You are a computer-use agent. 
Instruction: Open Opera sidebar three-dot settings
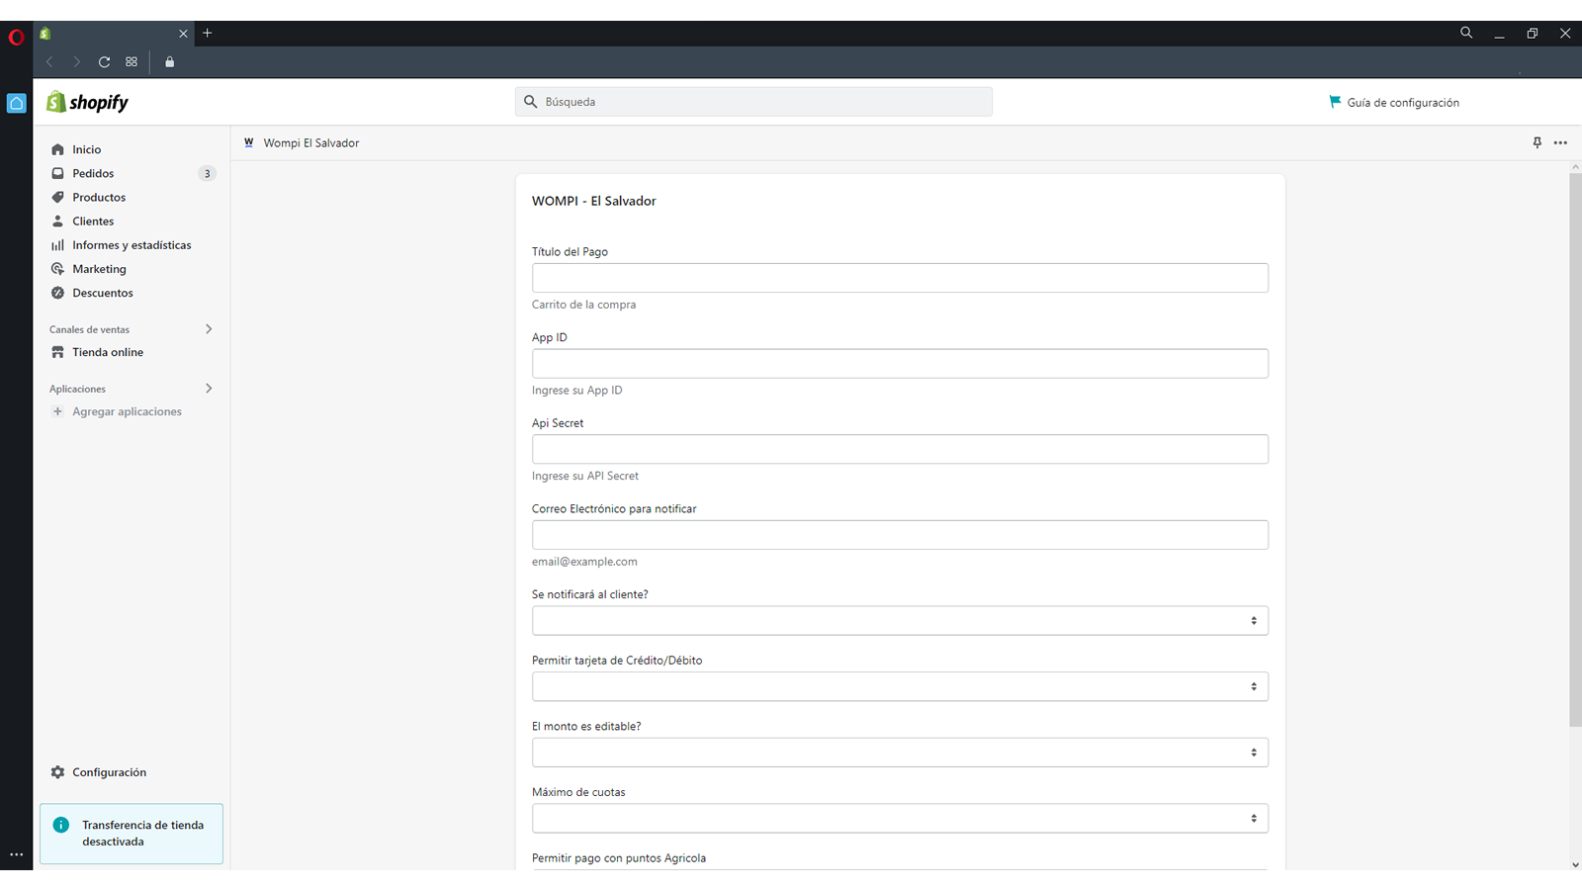pyautogui.click(x=17, y=854)
